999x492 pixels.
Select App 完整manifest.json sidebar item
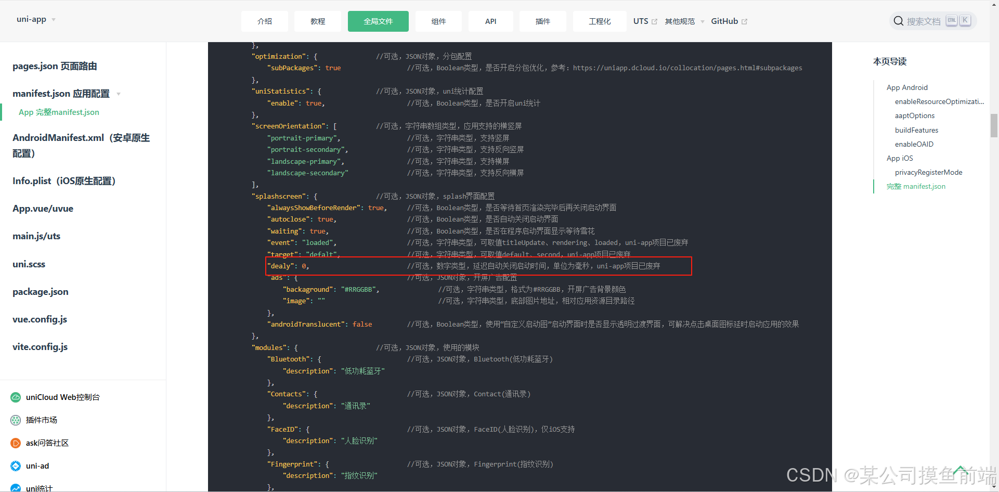pos(59,112)
